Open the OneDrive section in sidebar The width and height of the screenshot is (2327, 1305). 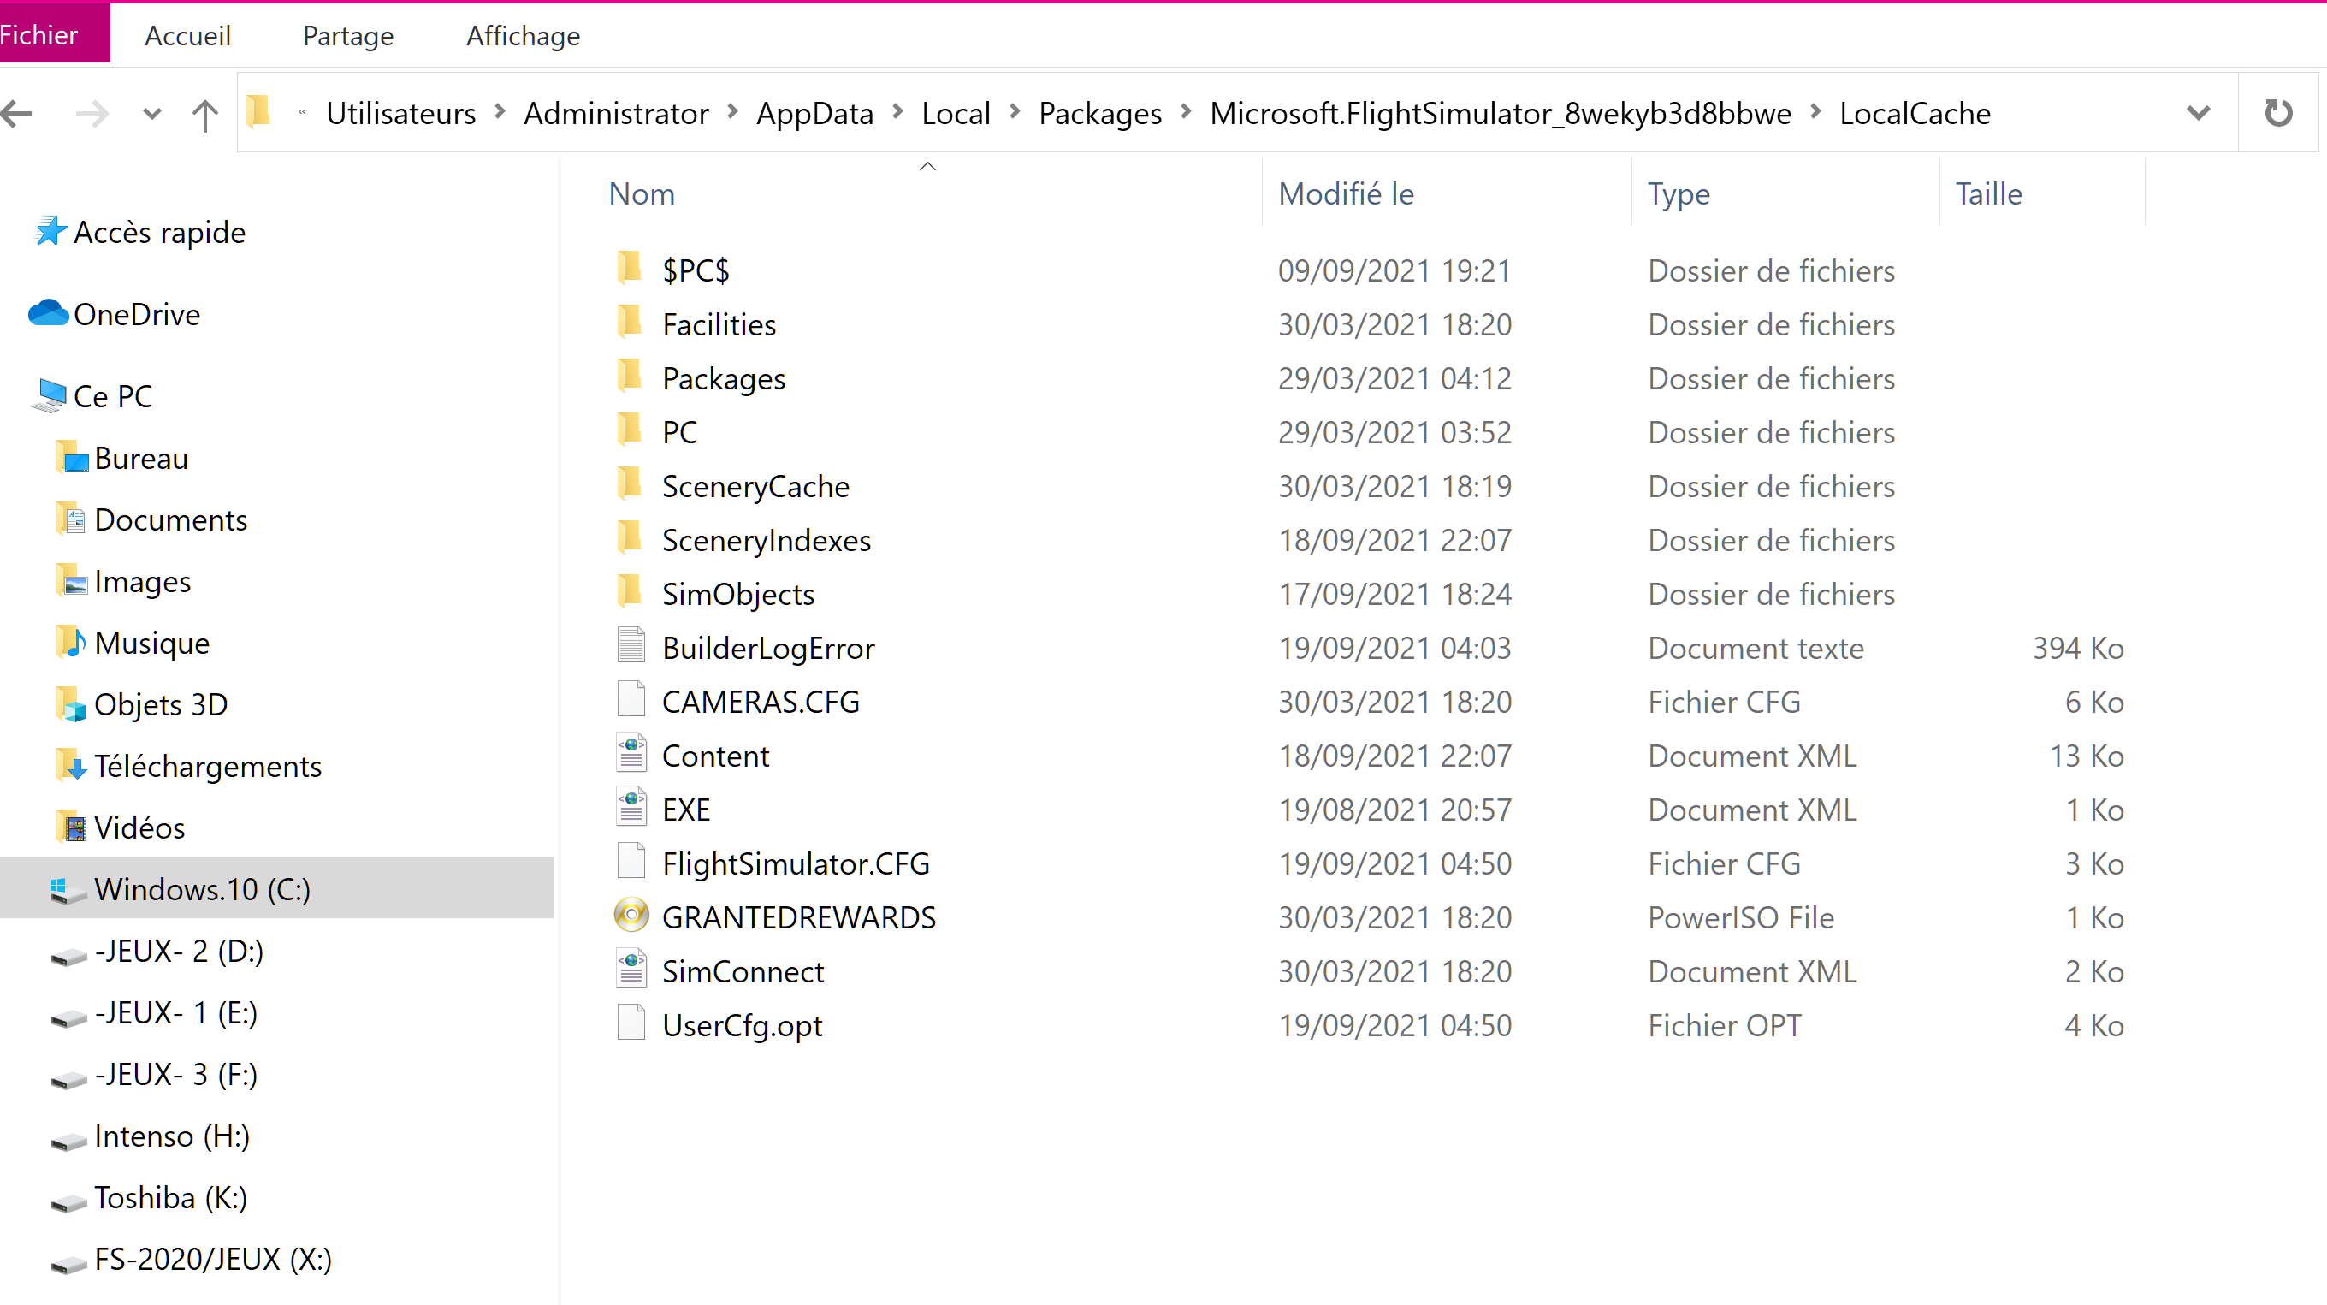pyautogui.click(x=137, y=313)
